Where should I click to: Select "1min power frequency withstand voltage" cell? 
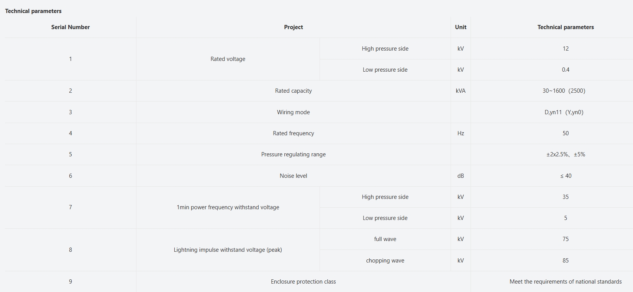click(x=228, y=207)
